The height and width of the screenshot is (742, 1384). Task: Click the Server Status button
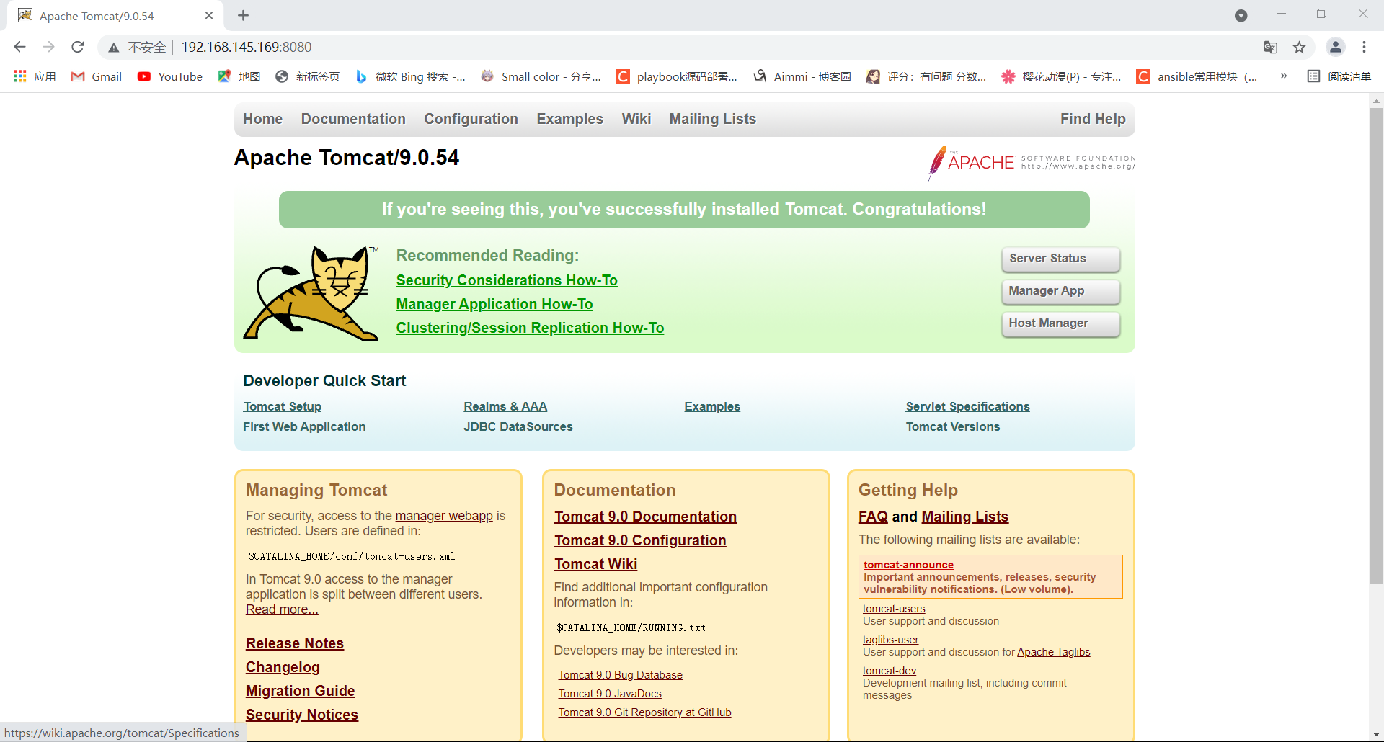coord(1060,259)
